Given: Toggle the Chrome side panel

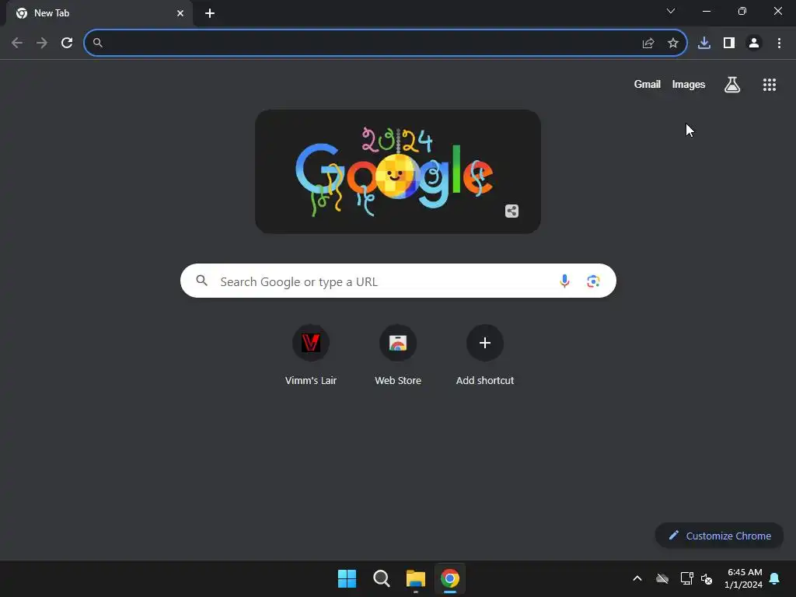Looking at the screenshot, I should click(x=729, y=44).
